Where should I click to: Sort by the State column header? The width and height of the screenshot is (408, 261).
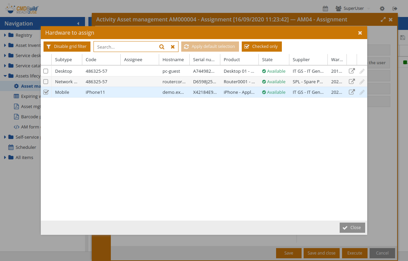click(x=267, y=59)
